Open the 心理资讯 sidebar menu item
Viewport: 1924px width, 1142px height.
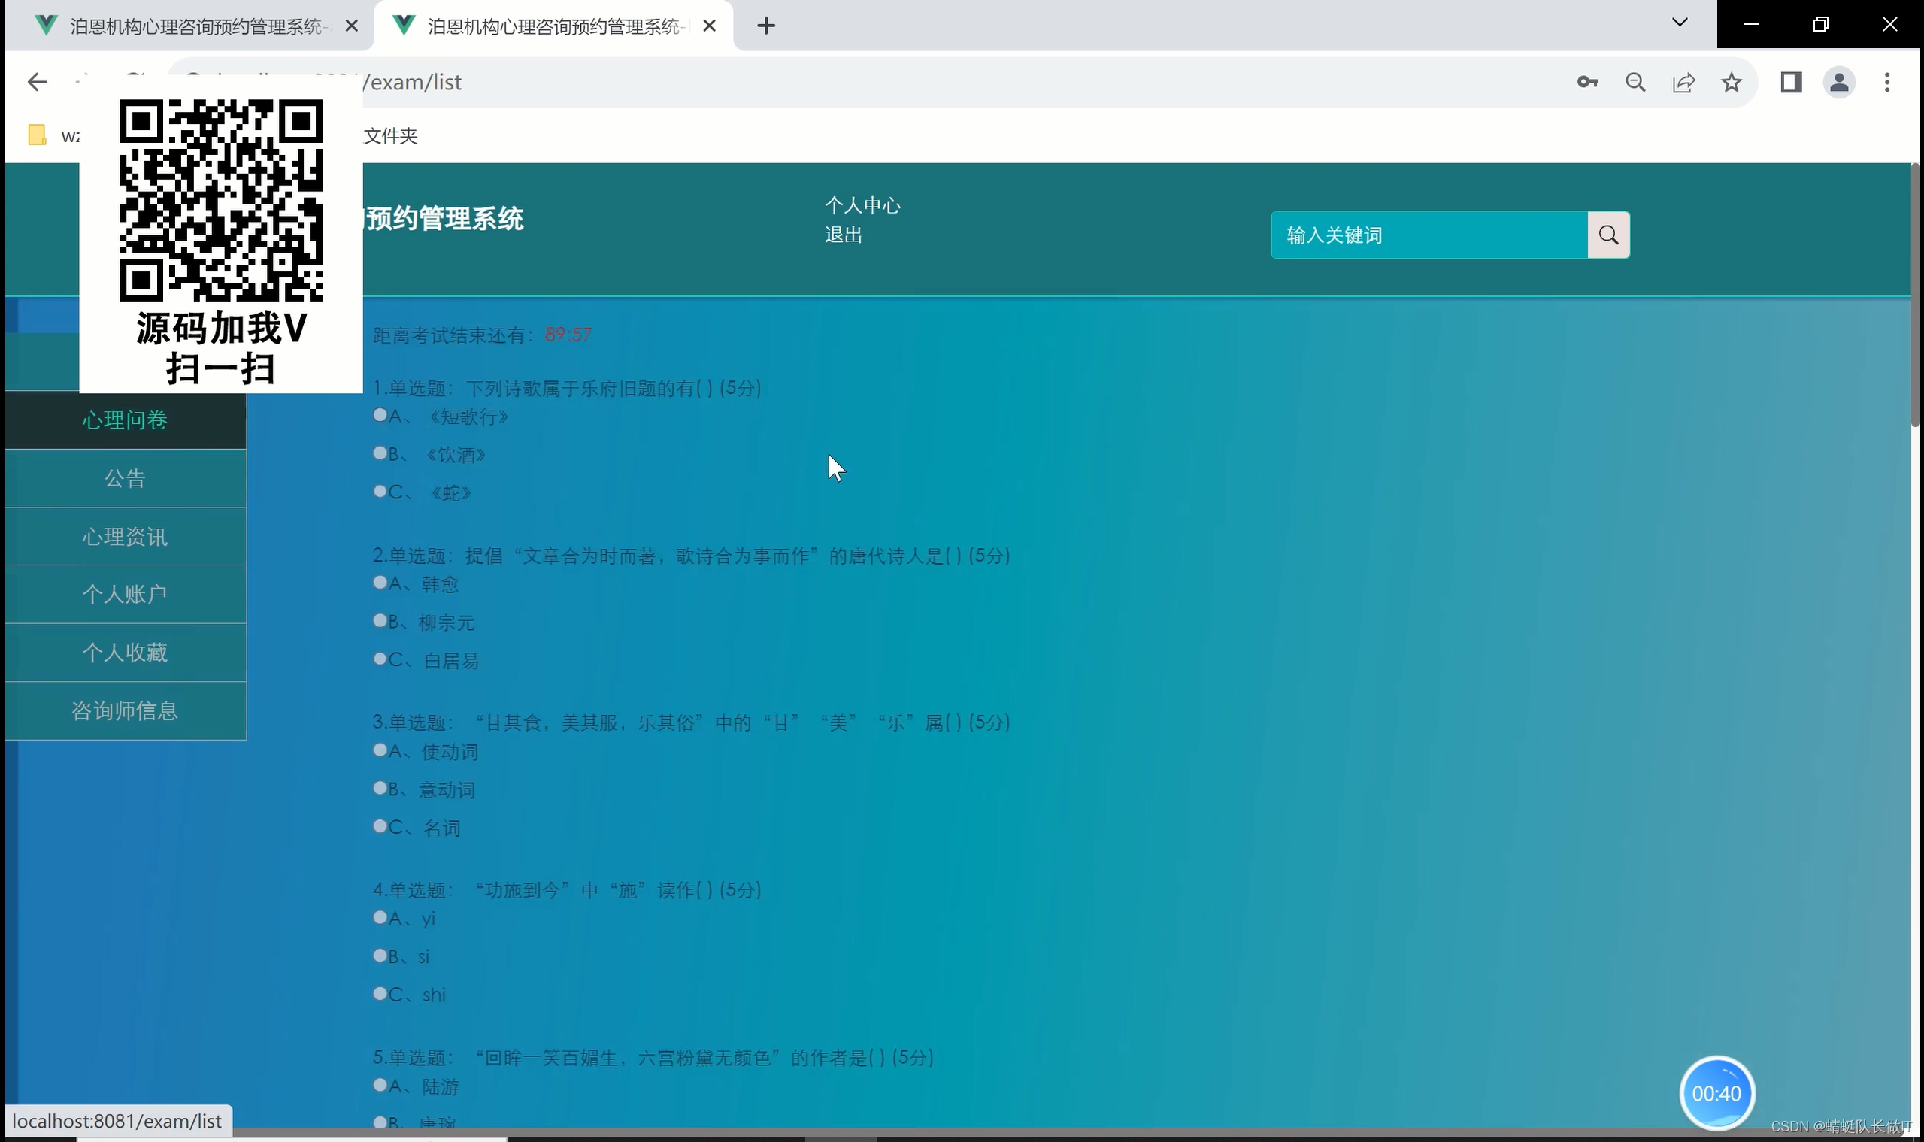(125, 536)
